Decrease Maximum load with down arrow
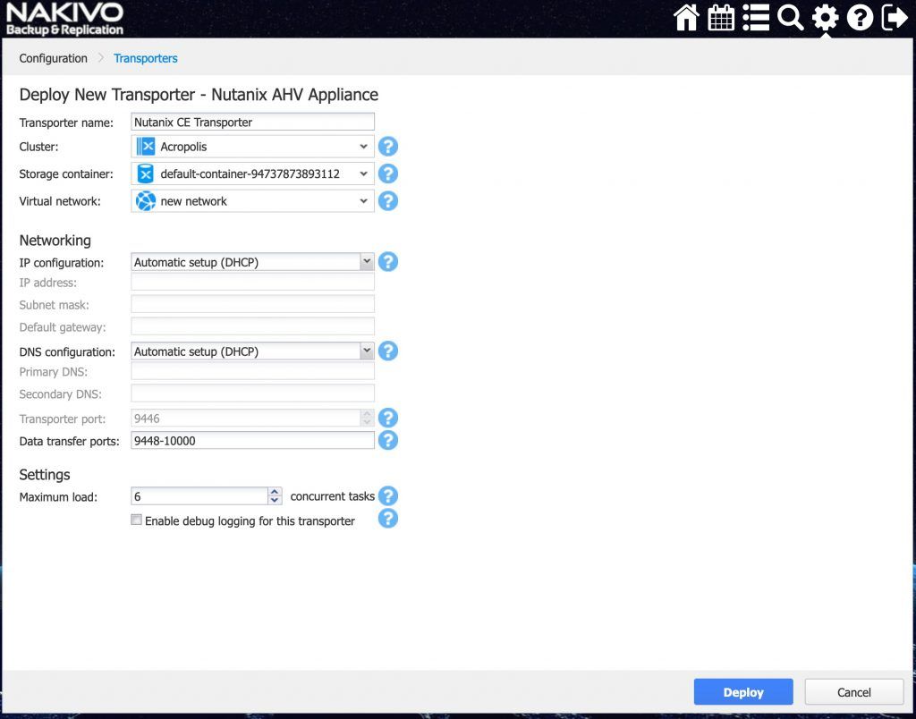Screen dimensions: 916x719 coord(275,501)
